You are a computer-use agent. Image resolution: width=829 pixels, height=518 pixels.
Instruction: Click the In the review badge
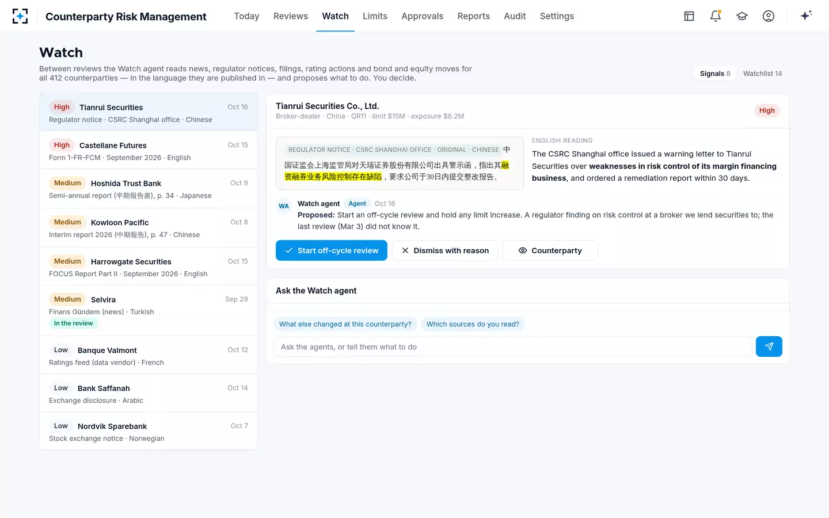(74, 323)
